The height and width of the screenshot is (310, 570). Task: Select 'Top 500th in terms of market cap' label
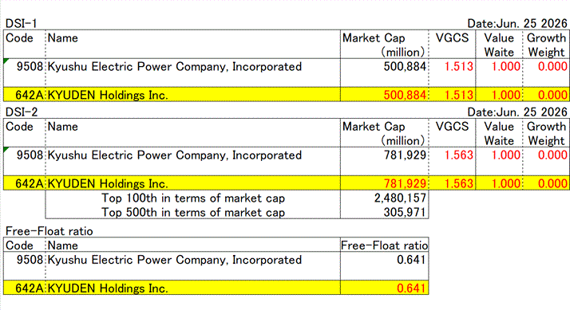click(193, 212)
